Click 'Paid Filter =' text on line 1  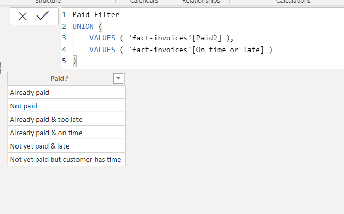click(x=100, y=14)
